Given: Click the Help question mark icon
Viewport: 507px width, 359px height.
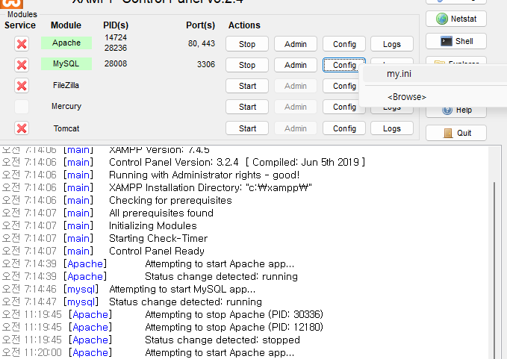Looking at the screenshot, I should (x=447, y=110).
